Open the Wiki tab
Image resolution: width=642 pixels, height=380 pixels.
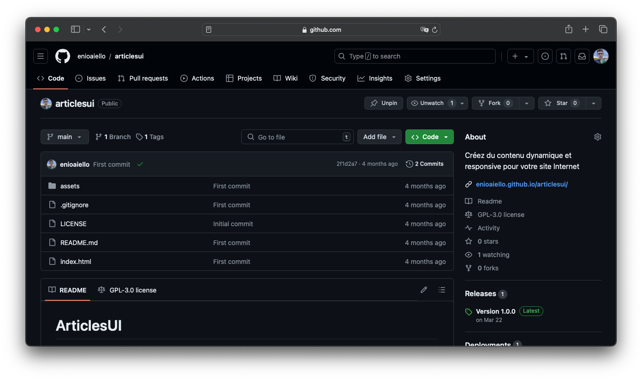coord(285,78)
